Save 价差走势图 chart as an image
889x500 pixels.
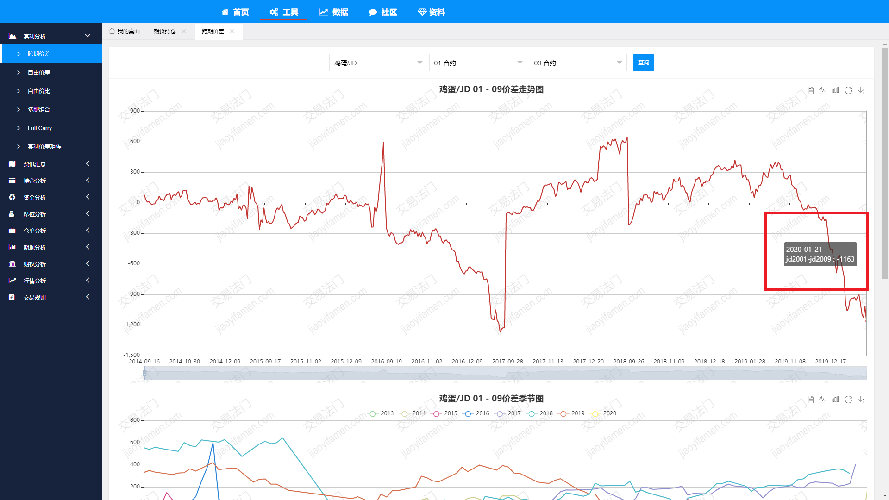(861, 90)
